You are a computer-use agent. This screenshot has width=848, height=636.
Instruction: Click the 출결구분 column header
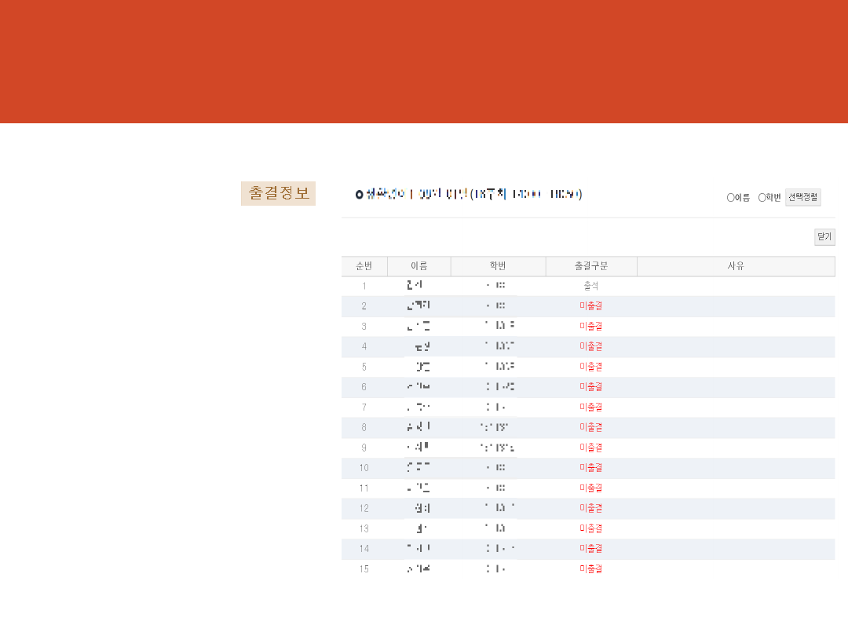pyautogui.click(x=590, y=266)
